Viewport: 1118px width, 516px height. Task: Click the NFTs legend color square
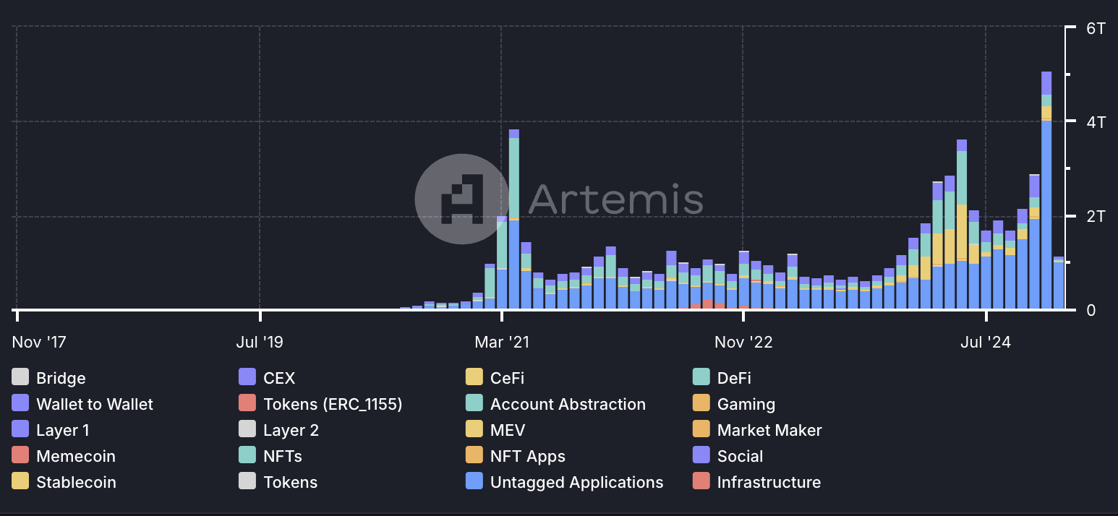click(x=247, y=455)
